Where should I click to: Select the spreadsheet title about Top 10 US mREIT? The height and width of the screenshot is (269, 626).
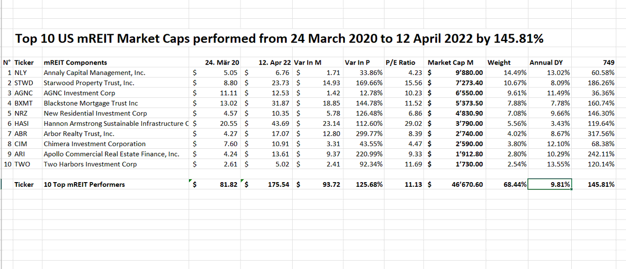(280, 39)
